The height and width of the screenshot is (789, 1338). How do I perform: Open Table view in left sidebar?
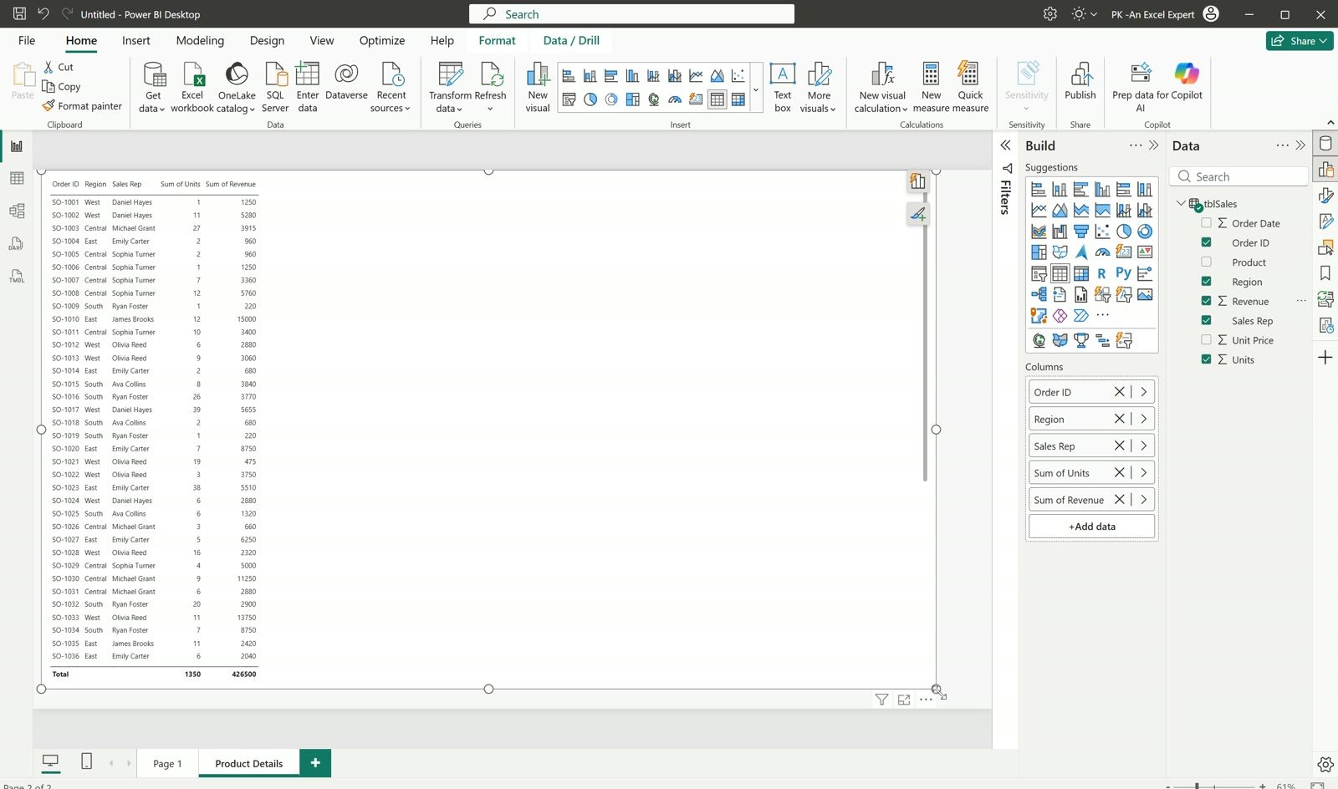pyautogui.click(x=17, y=178)
